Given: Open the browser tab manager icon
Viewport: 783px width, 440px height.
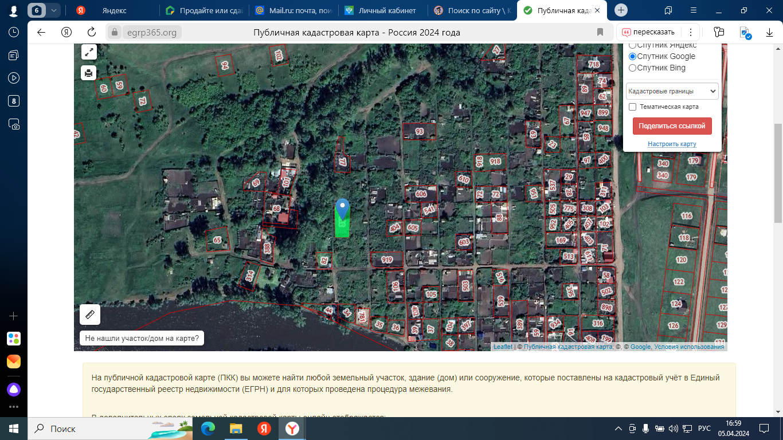Looking at the screenshot, I should click(668, 10).
